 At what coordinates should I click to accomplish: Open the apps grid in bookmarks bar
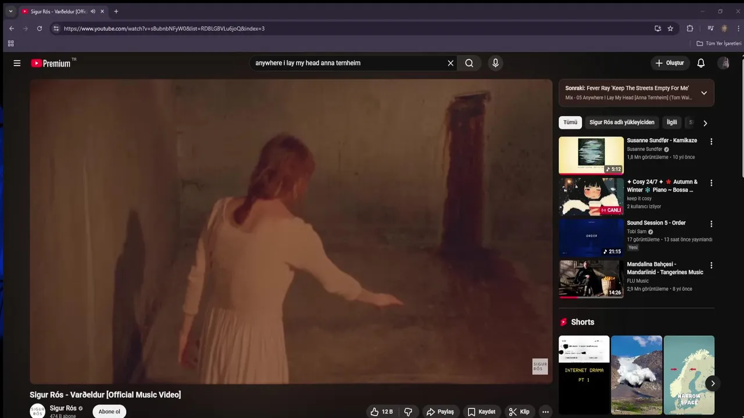coord(10,44)
